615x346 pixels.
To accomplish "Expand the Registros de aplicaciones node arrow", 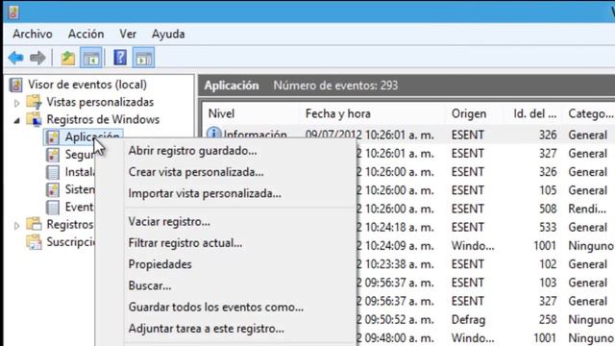I will click(17, 226).
